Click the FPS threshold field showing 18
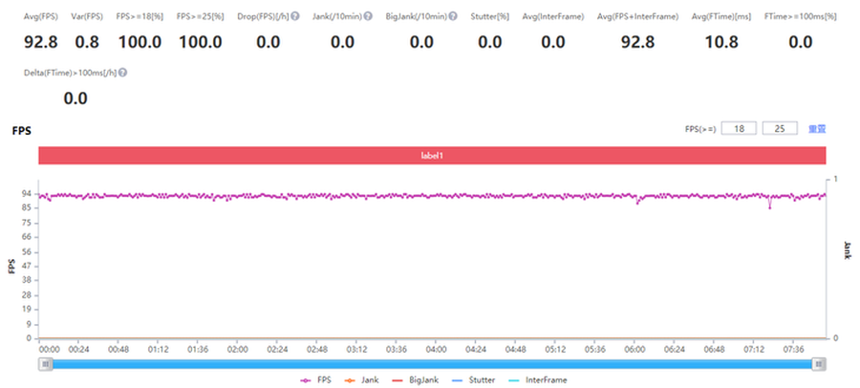Screen dimensions: 860x388 pyautogui.click(x=739, y=128)
